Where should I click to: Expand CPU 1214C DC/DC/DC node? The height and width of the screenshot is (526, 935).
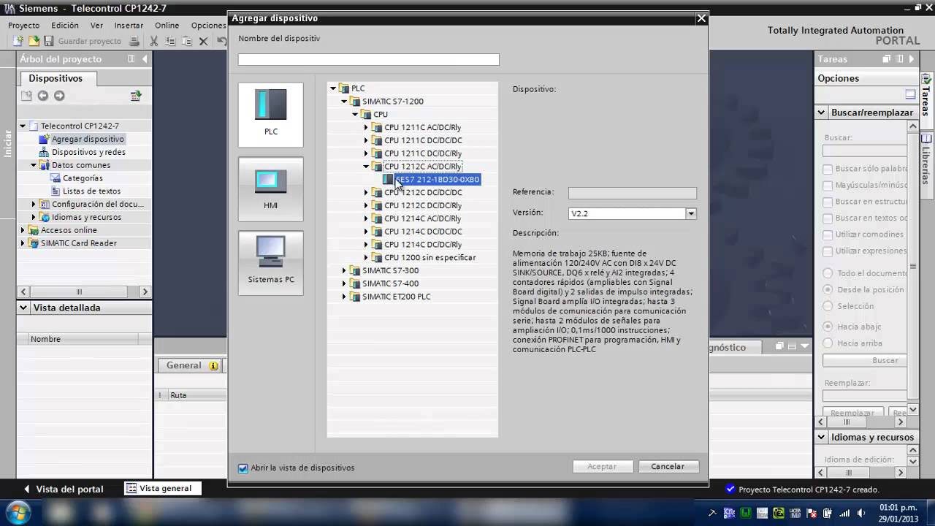click(x=366, y=232)
